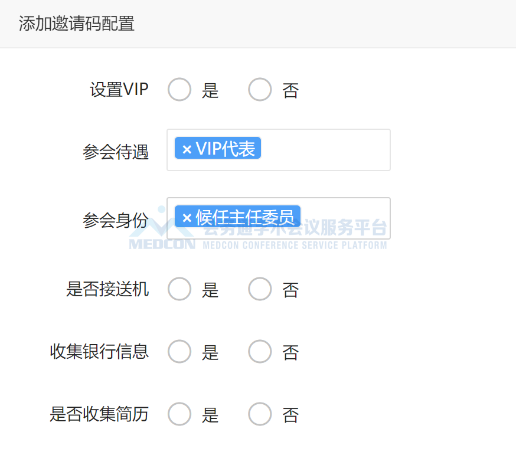Screen dimensions: 516x455
Task: Choose 是 radio for 是否接送机
Action: pyautogui.click(x=179, y=289)
